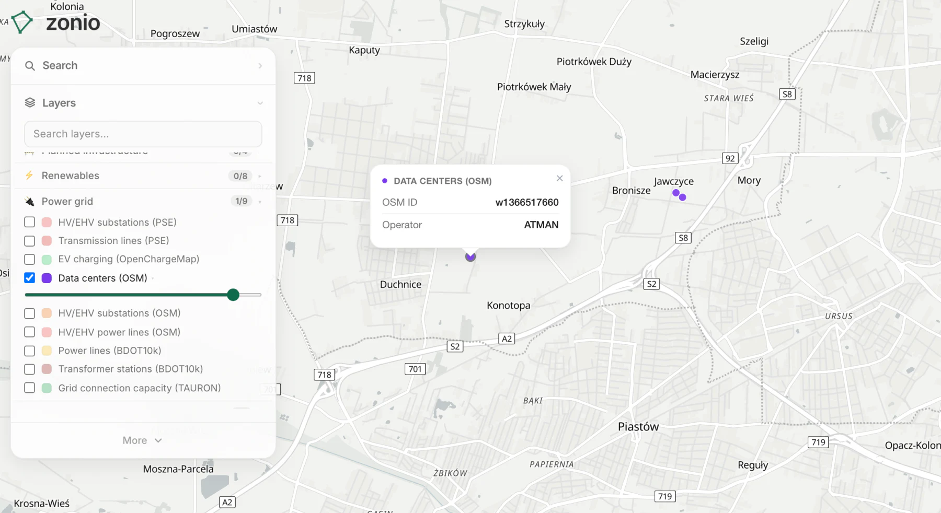Click the Renewables 0/8 count badge
Image resolution: width=941 pixels, height=513 pixels.
(240, 176)
